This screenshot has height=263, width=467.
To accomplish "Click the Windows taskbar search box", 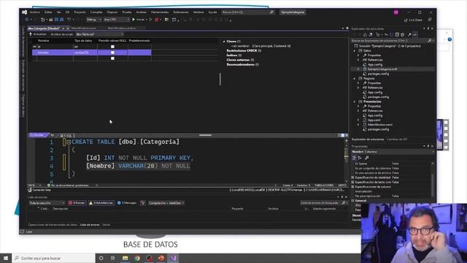I will 53,258.
